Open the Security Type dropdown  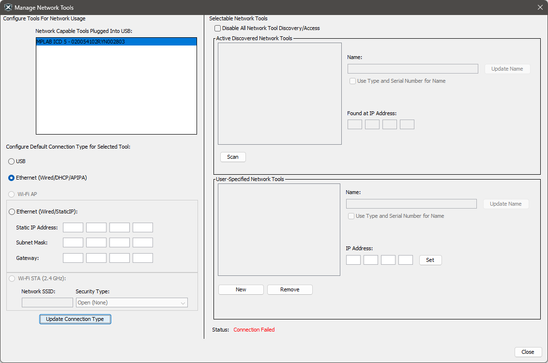[x=132, y=302]
